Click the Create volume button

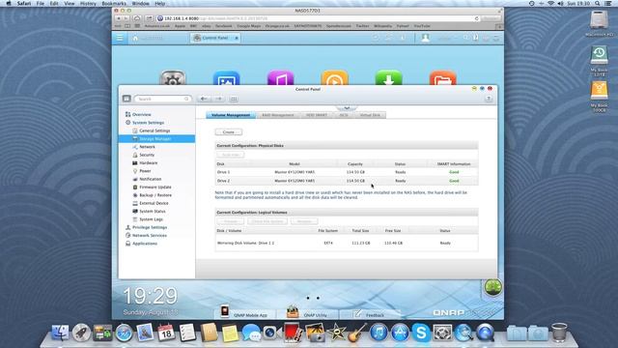229,131
